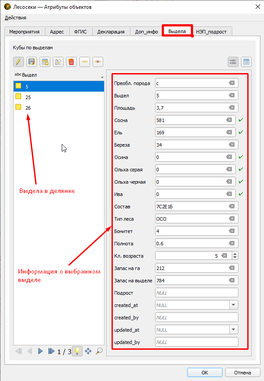Toggle auto-pan to feature button
This screenshot has height=381, width=264.
(x=88, y=351)
